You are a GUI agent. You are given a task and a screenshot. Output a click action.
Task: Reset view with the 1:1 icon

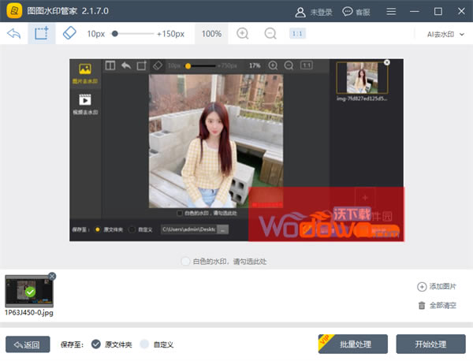tap(298, 34)
